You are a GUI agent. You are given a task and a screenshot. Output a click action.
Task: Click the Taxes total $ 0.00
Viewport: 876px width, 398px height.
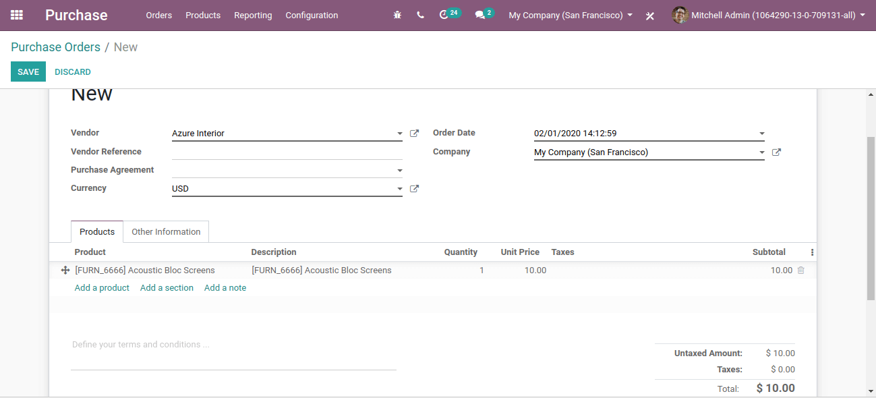click(x=782, y=370)
